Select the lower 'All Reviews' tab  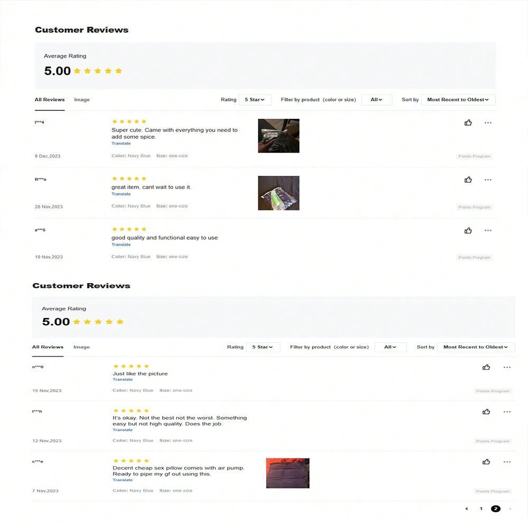click(x=48, y=347)
